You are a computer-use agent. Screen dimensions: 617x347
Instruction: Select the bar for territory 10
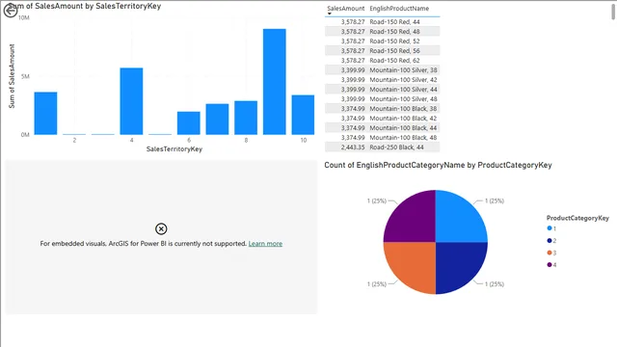tap(303, 115)
